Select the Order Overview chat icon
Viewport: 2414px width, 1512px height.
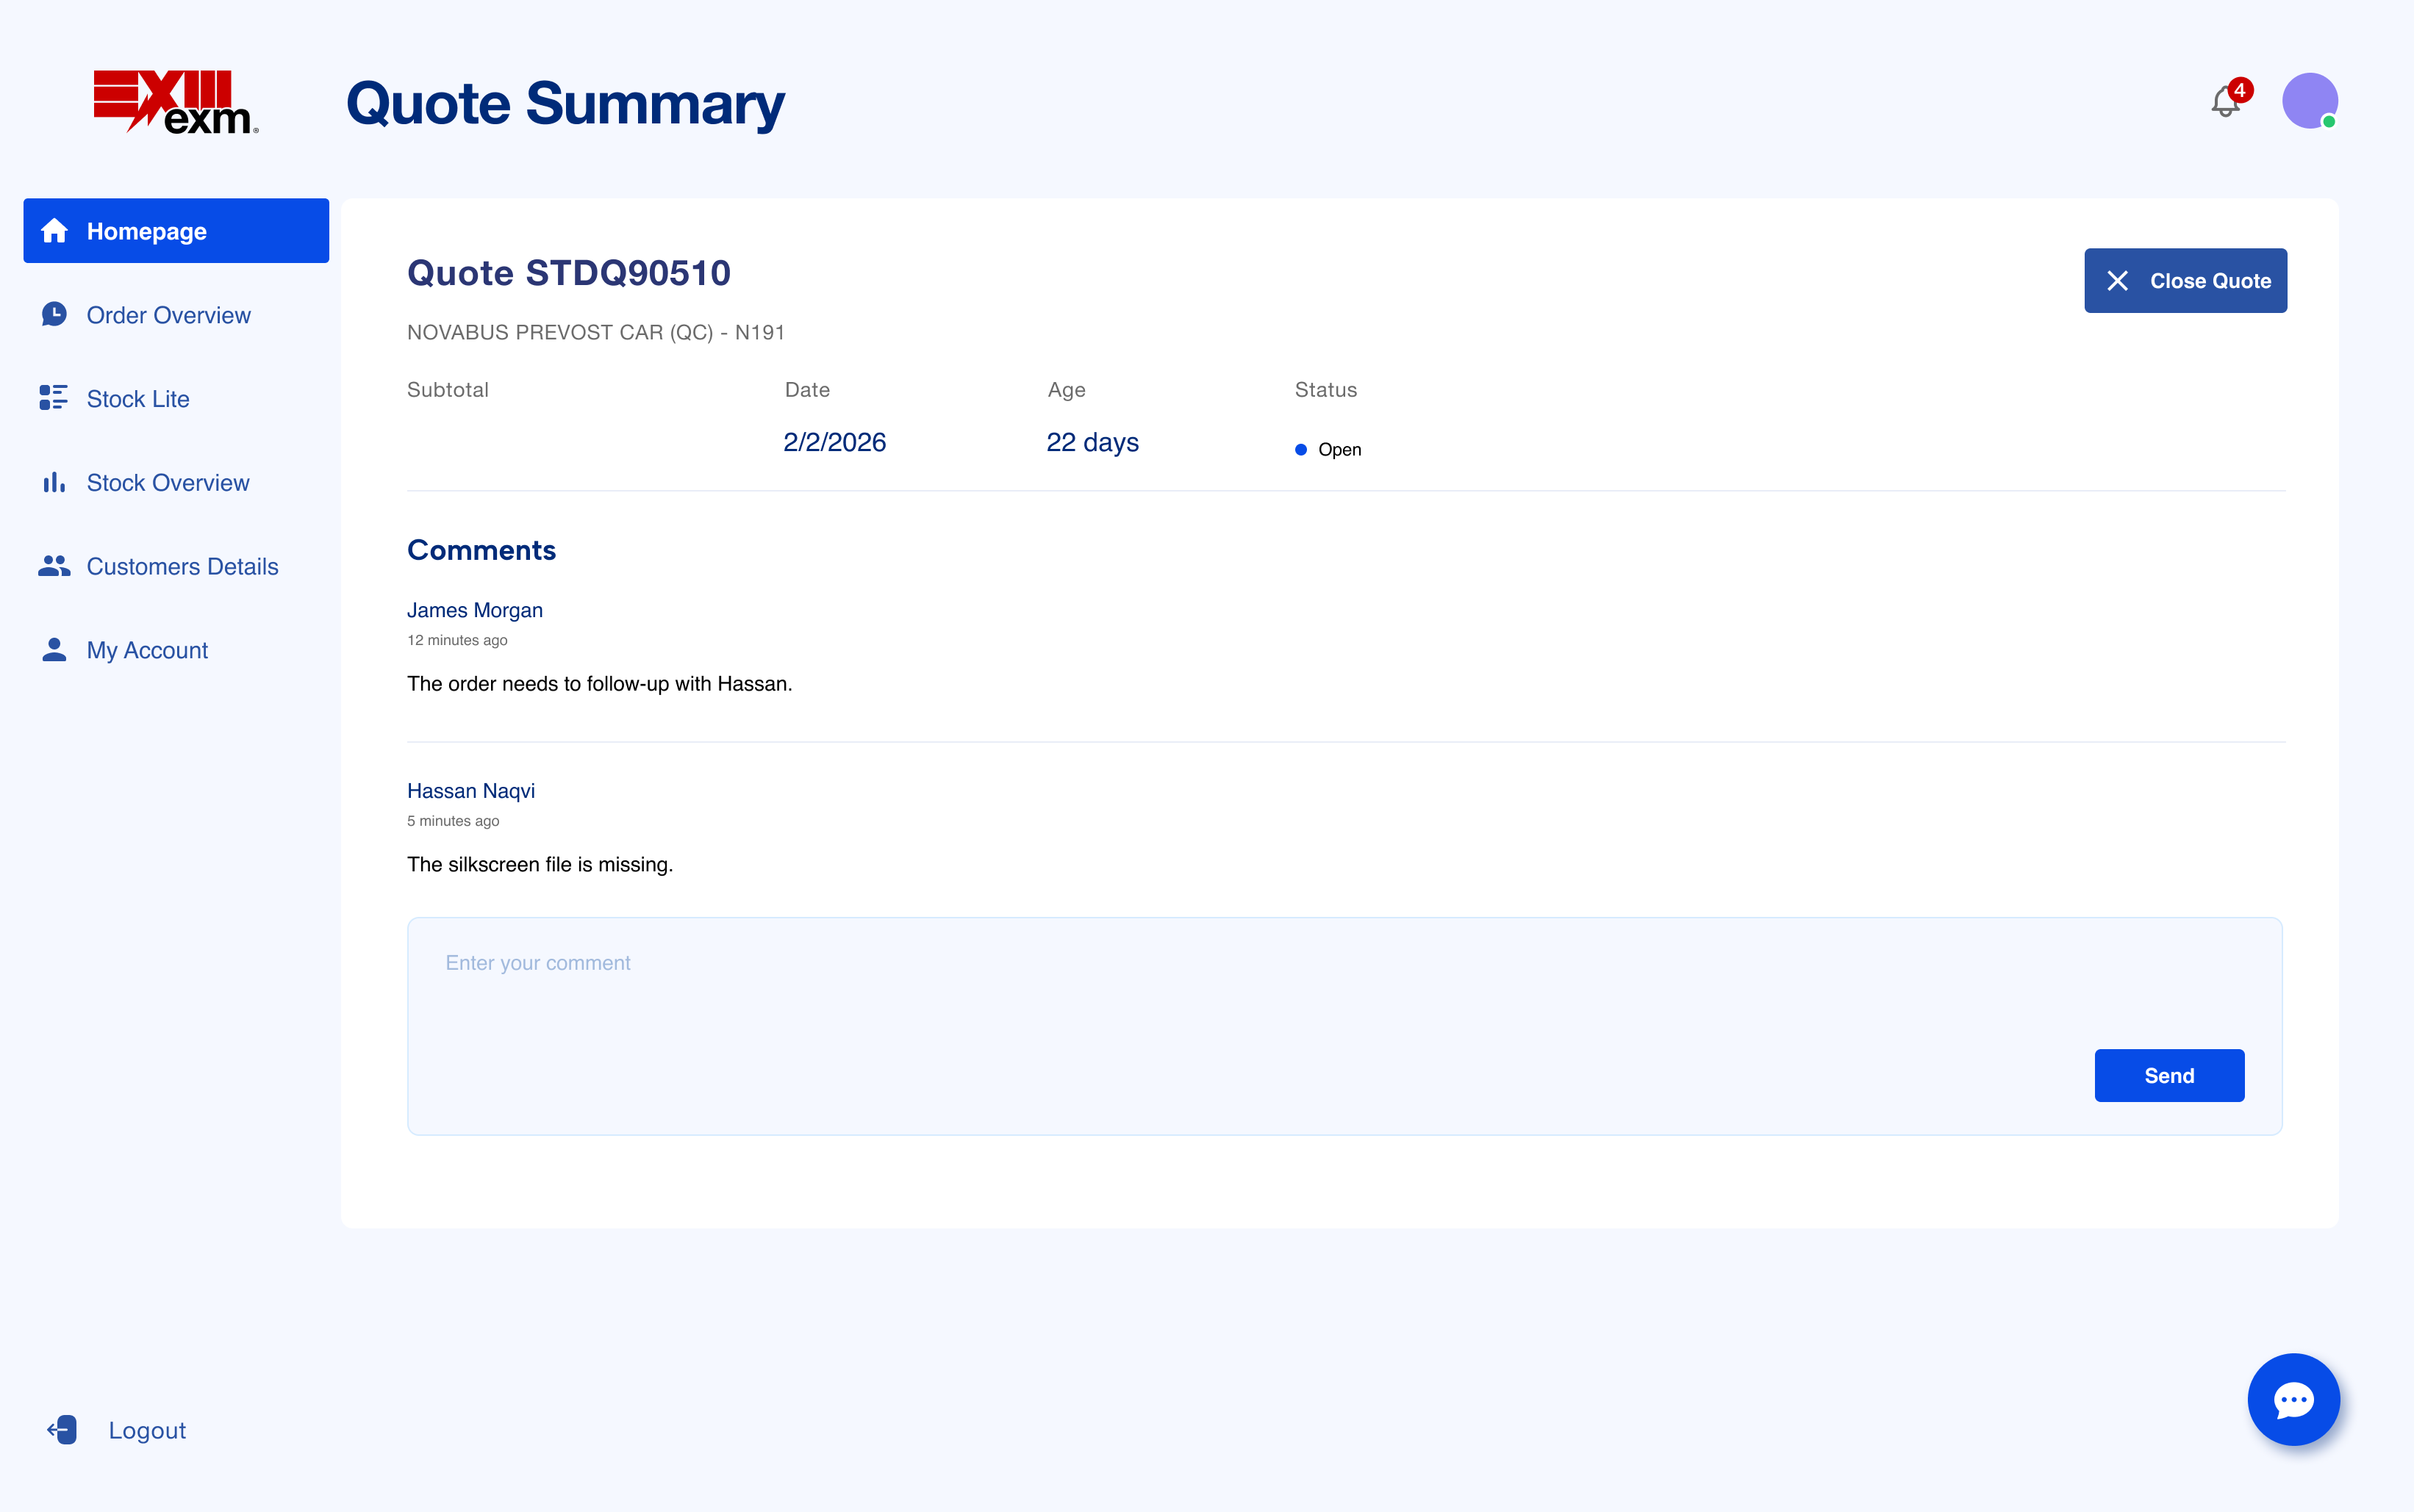click(x=53, y=314)
